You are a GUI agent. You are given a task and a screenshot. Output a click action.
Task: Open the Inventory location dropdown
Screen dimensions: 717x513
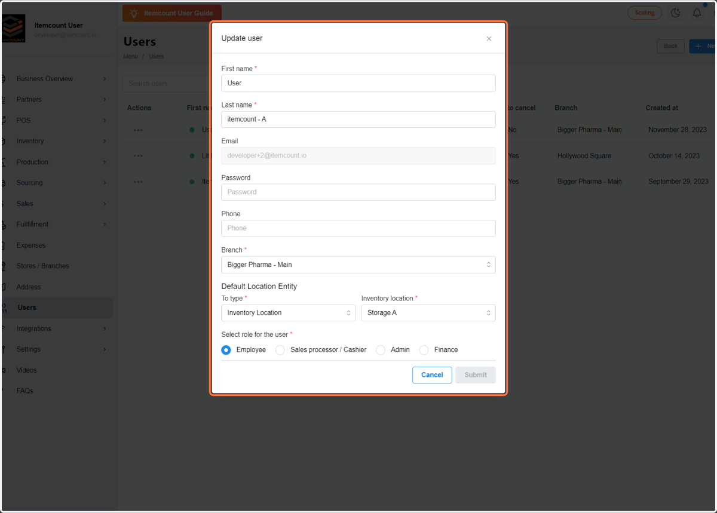pos(428,313)
